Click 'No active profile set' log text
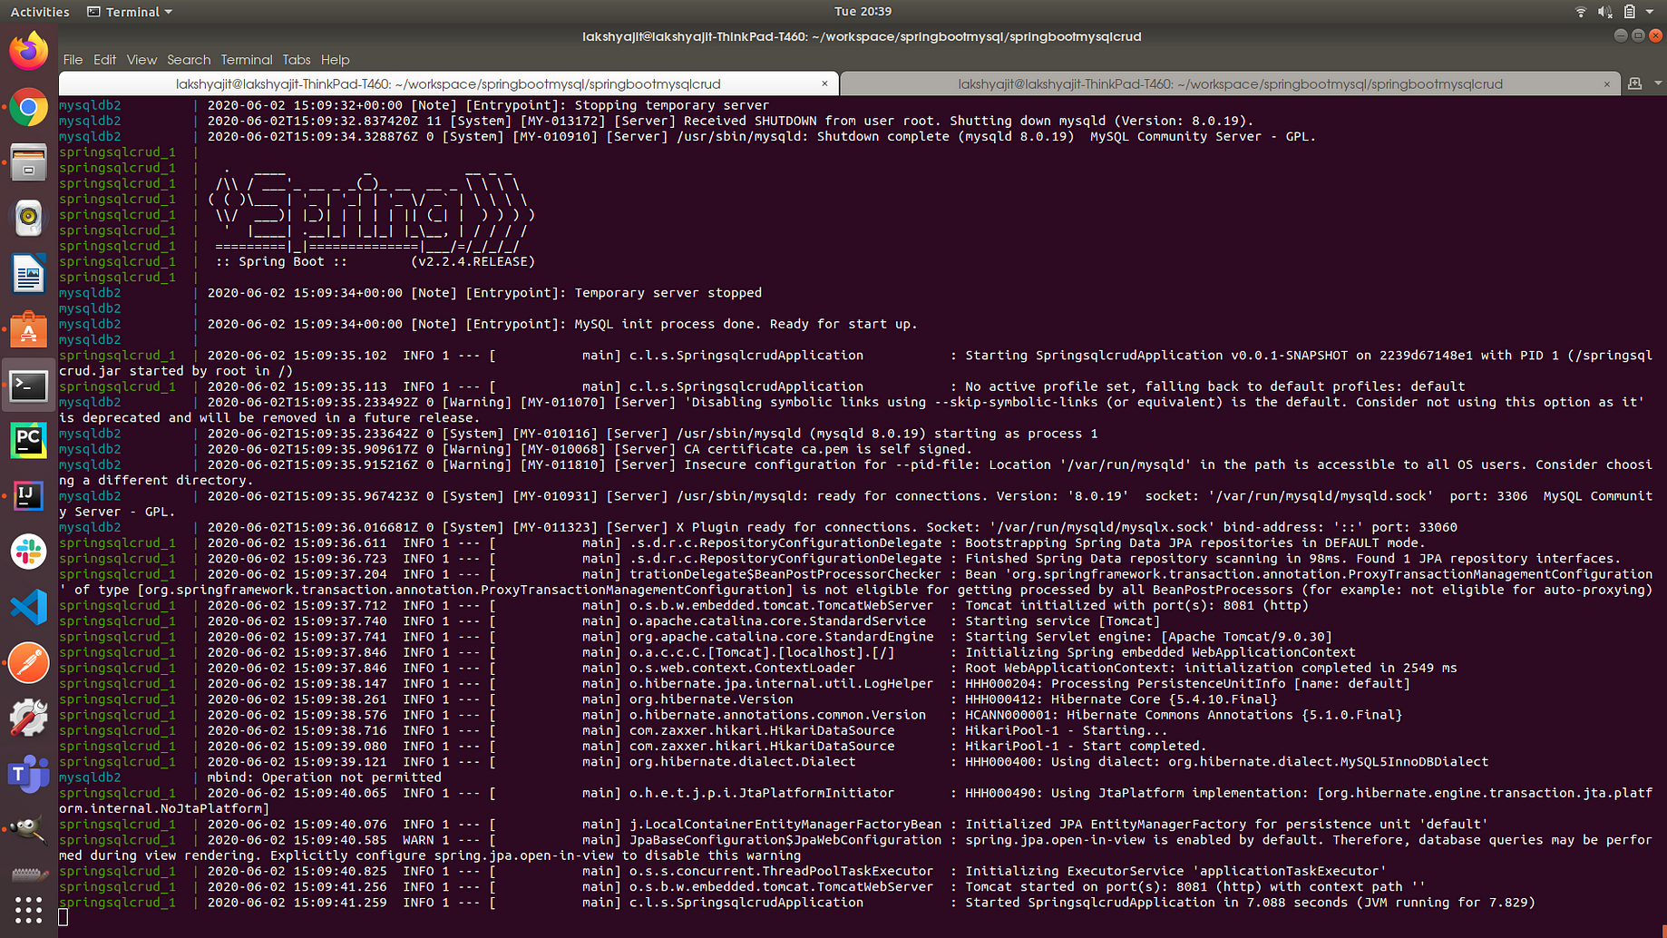Screen dimensions: 1667x938 pyautogui.click(x=1215, y=386)
